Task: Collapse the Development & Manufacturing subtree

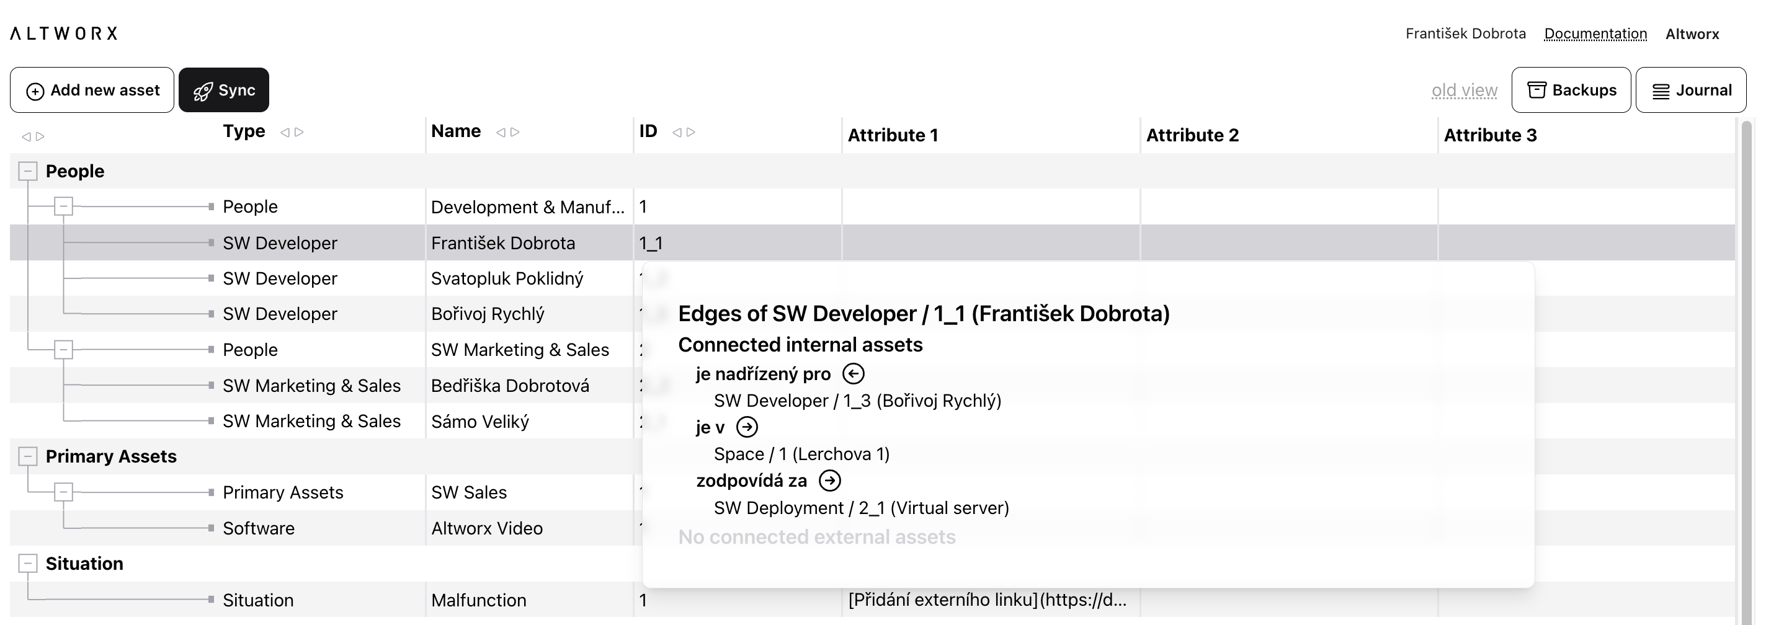Action: pyautogui.click(x=64, y=206)
